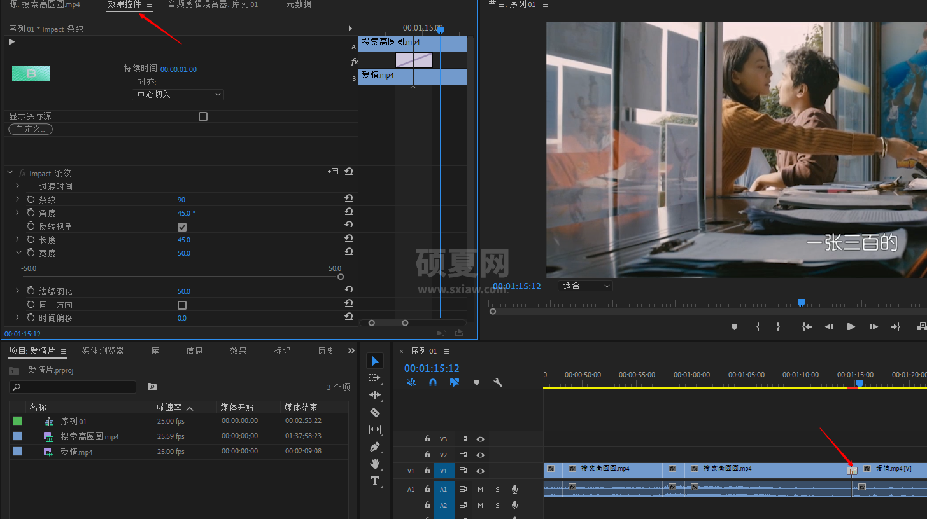Reset the 长度 parameter
This screenshot has width=927, height=519.
[349, 239]
